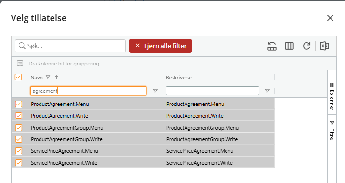The image size is (345, 183).
Task: Click the reset grid layout icon
Action: coord(272,46)
